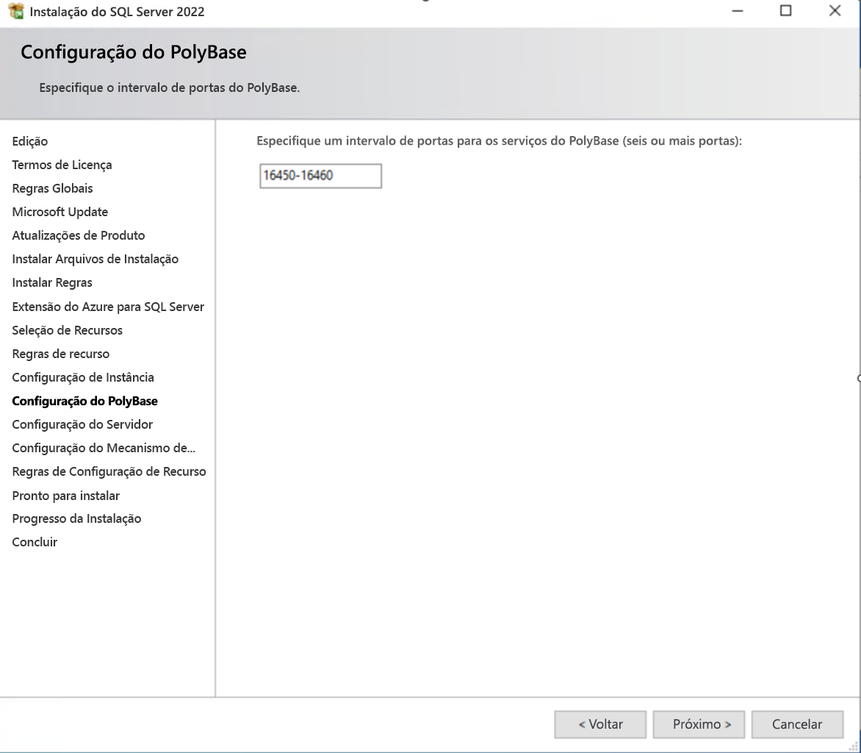Open the Termos de Licença step
861x753 pixels.
point(62,165)
